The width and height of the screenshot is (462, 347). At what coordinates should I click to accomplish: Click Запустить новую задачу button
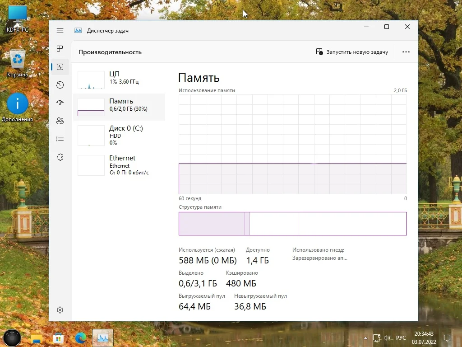coord(352,52)
